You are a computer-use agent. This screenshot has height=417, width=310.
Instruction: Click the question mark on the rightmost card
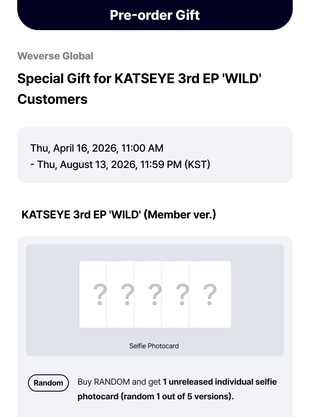pos(210,295)
